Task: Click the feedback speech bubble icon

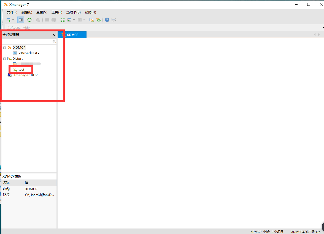Action: tap(113, 20)
